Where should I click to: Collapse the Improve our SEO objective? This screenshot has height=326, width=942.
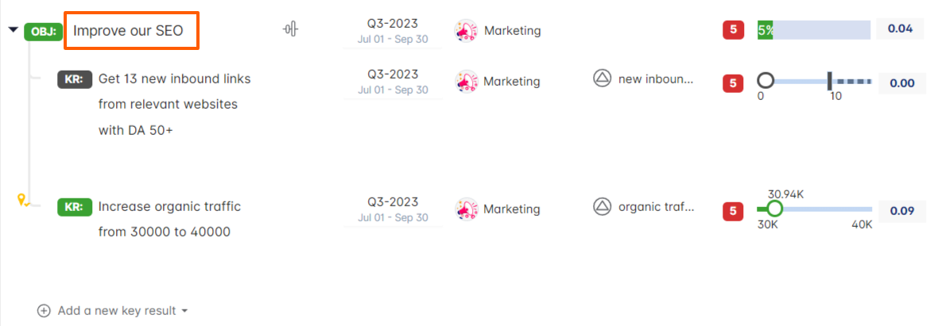click(x=14, y=30)
